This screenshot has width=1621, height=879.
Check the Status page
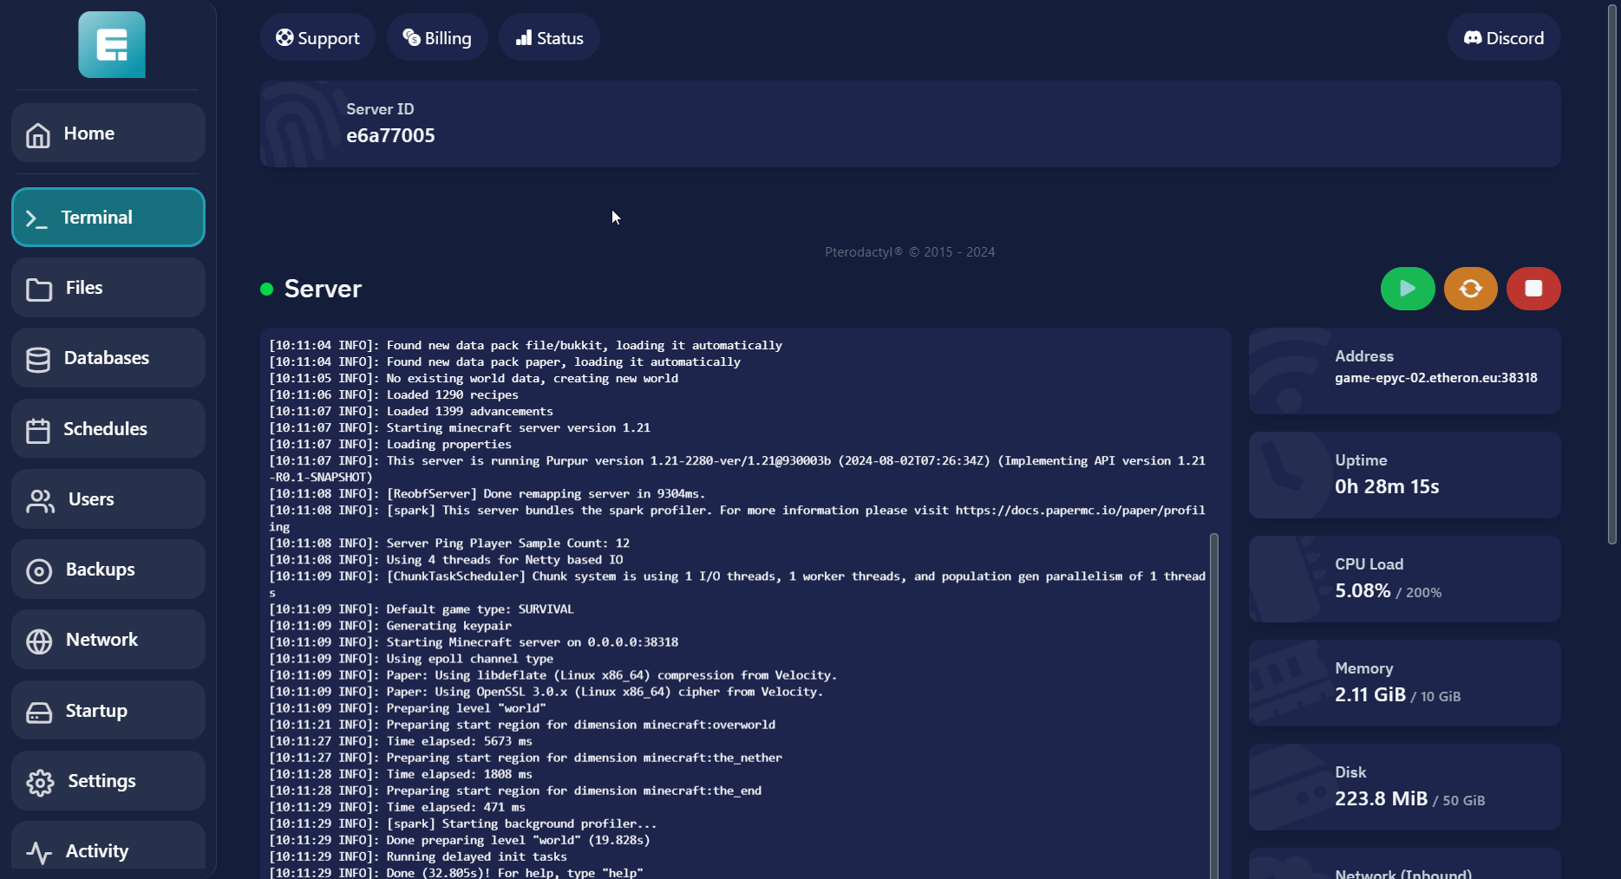coord(549,38)
